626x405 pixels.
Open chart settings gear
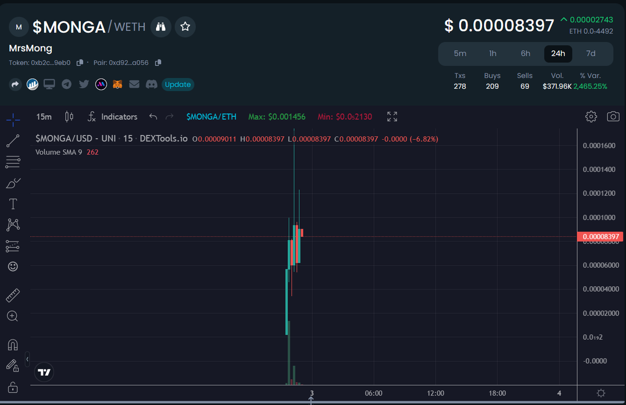[x=591, y=116]
